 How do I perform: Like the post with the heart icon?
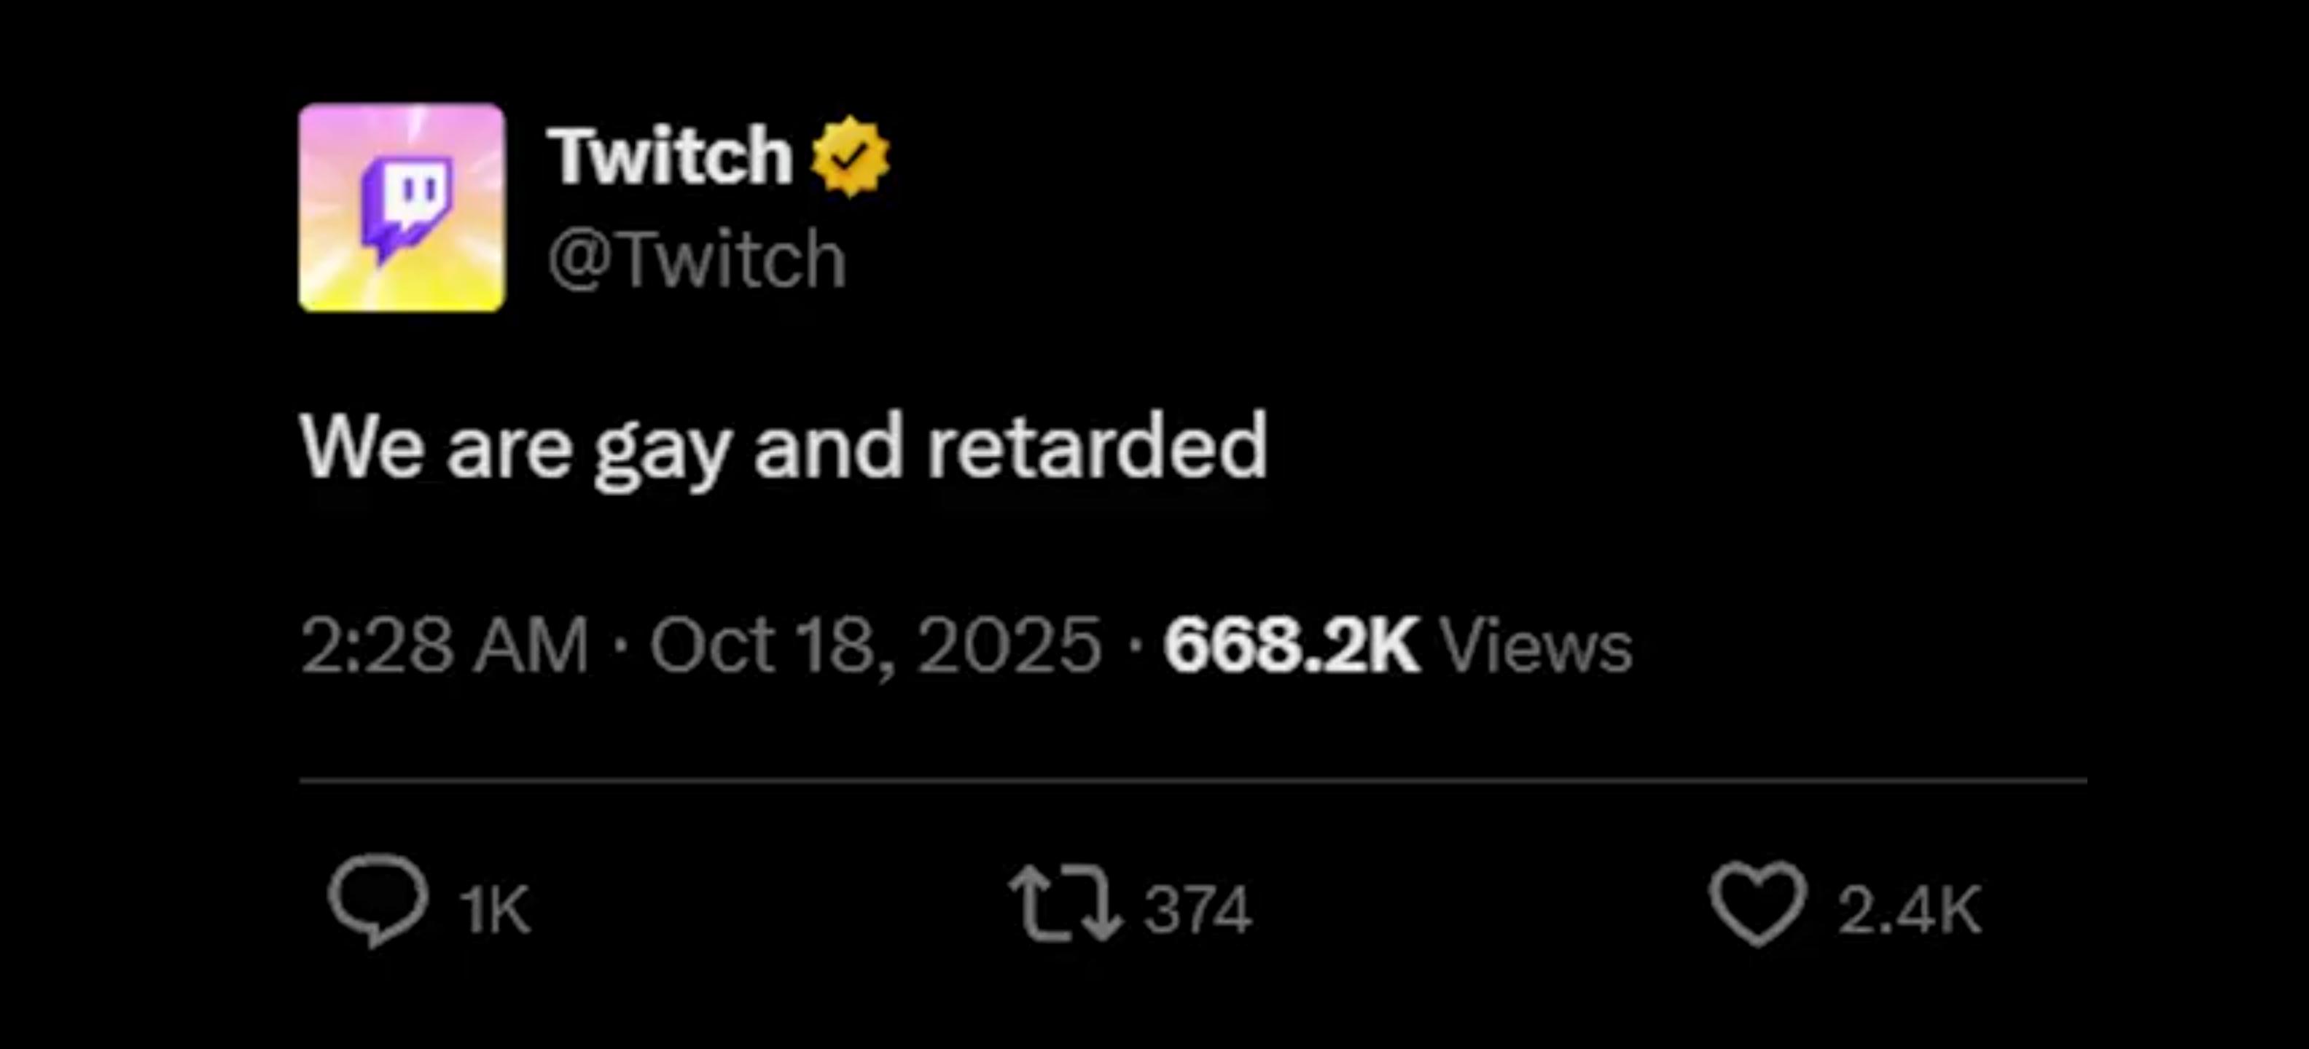click(x=1757, y=903)
